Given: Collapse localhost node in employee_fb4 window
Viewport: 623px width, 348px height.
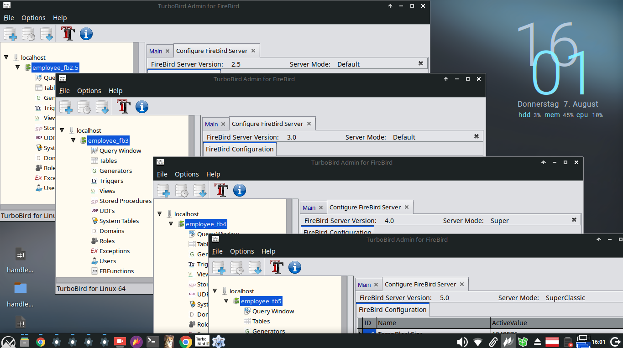Looking at the screenshot, I should coord(160,214).
